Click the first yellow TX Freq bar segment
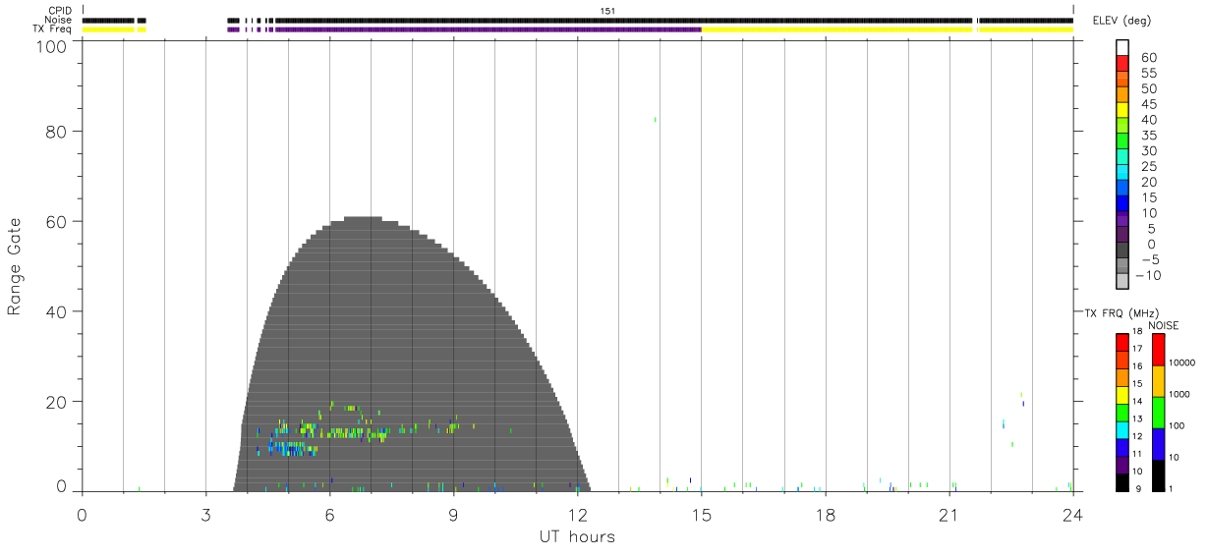Viewport: 1207px width, 557px height. 108,29
